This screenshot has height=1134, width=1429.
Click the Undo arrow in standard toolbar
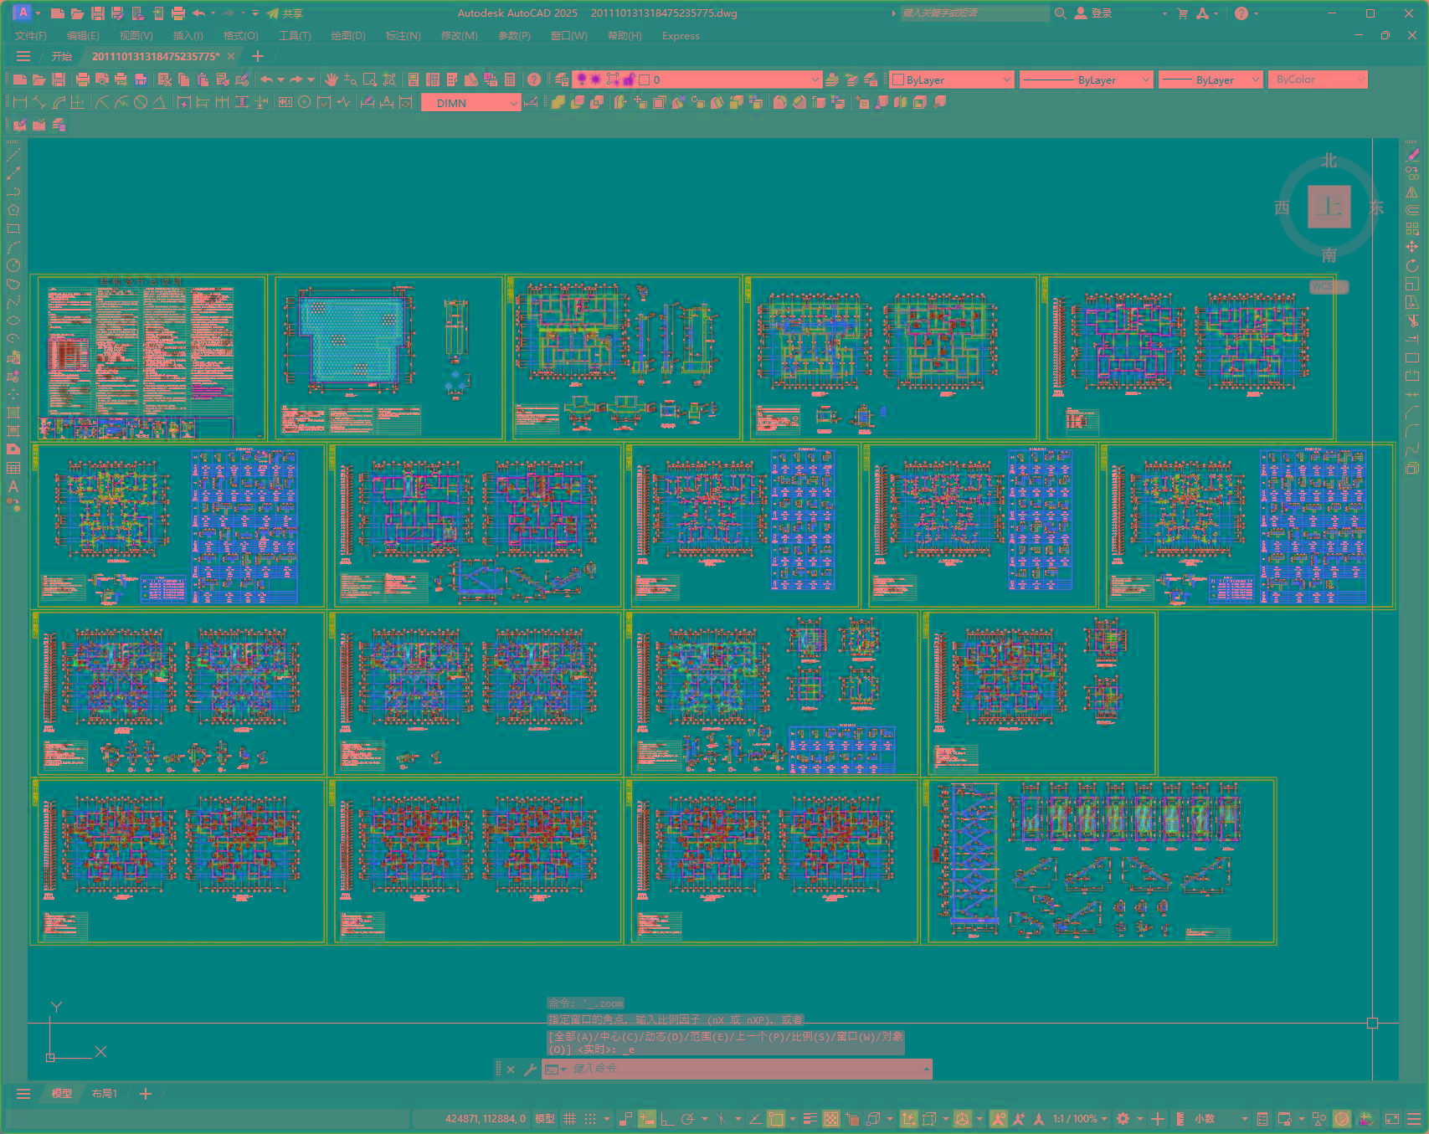[x=266, y=80]
